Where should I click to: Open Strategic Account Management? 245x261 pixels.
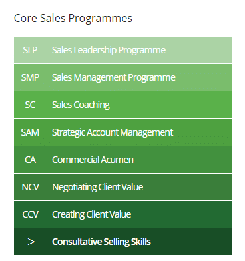coord(113,132)
